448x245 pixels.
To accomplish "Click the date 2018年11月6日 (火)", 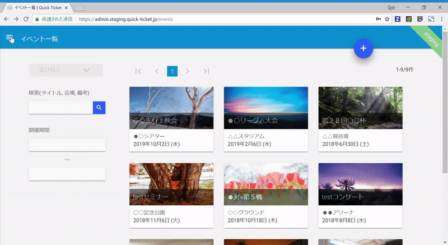I will (157, 220).
